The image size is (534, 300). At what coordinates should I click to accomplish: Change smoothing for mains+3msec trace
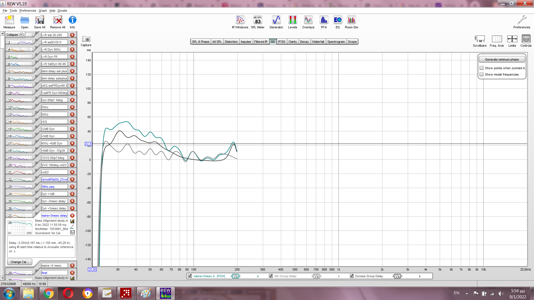[x=236, y=276]
